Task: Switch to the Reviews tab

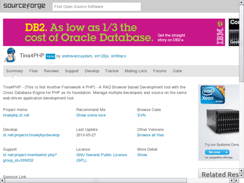Action: (x=51, y=71)
